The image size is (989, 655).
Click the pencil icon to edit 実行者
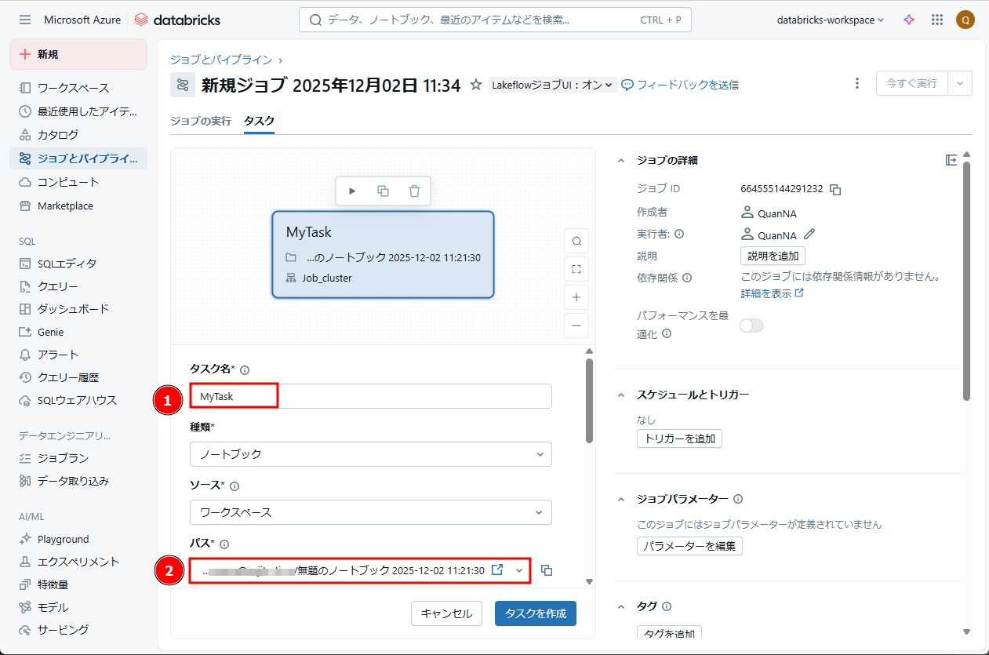(x=809, y=234)
